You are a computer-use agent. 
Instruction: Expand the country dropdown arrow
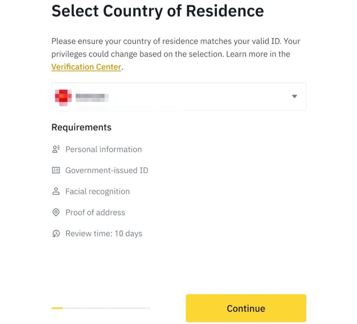pyautogui.click(x=295, y=97)
